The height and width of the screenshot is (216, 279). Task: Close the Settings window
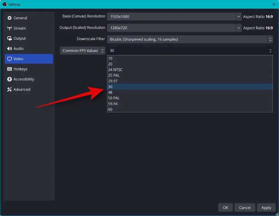coord(274,4)
